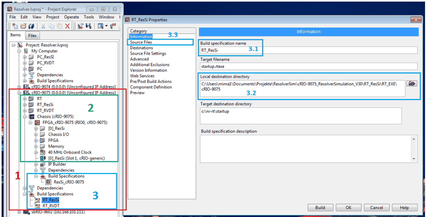Select the Source File Settings category

148,53
